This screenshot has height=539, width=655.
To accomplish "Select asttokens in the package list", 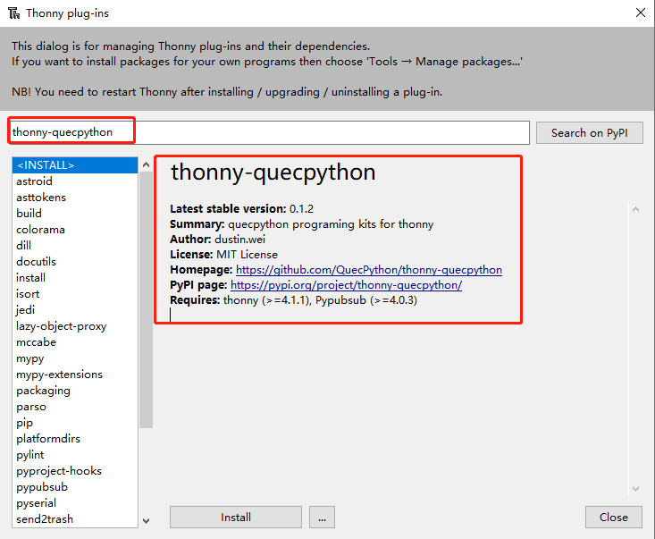I will (x=75, y=198).
